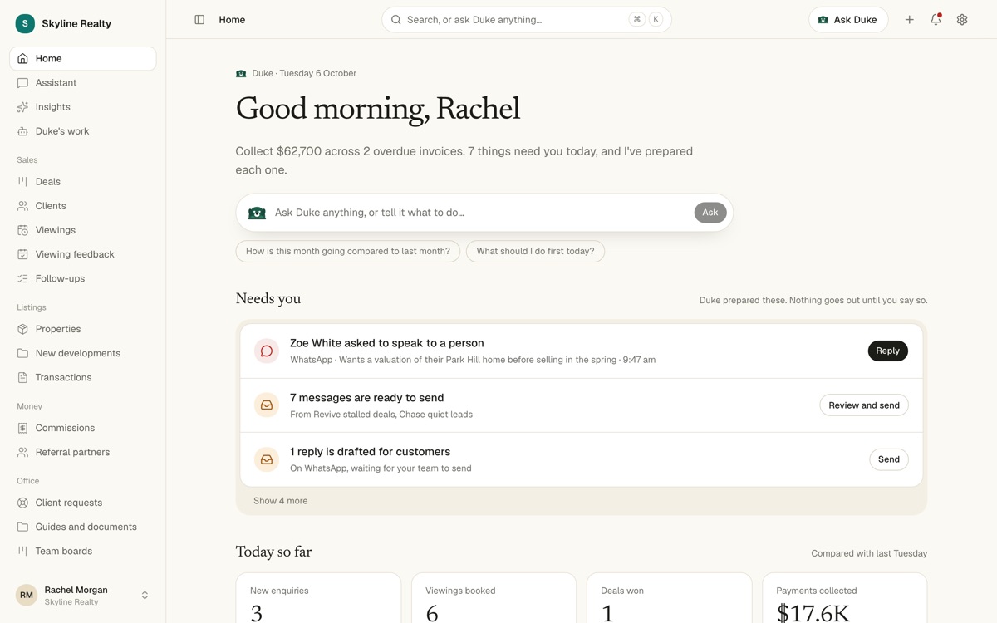Click the Team boards icon
The width and height of the screenshot is (997, 623).
[x=22, y=551]
